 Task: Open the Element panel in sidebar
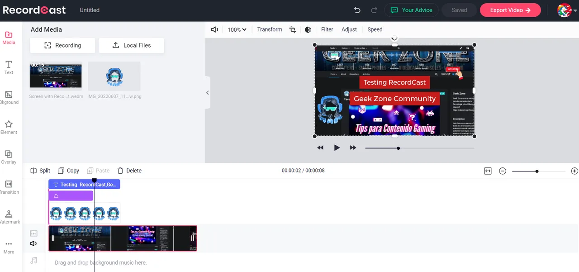click(9, 128)
